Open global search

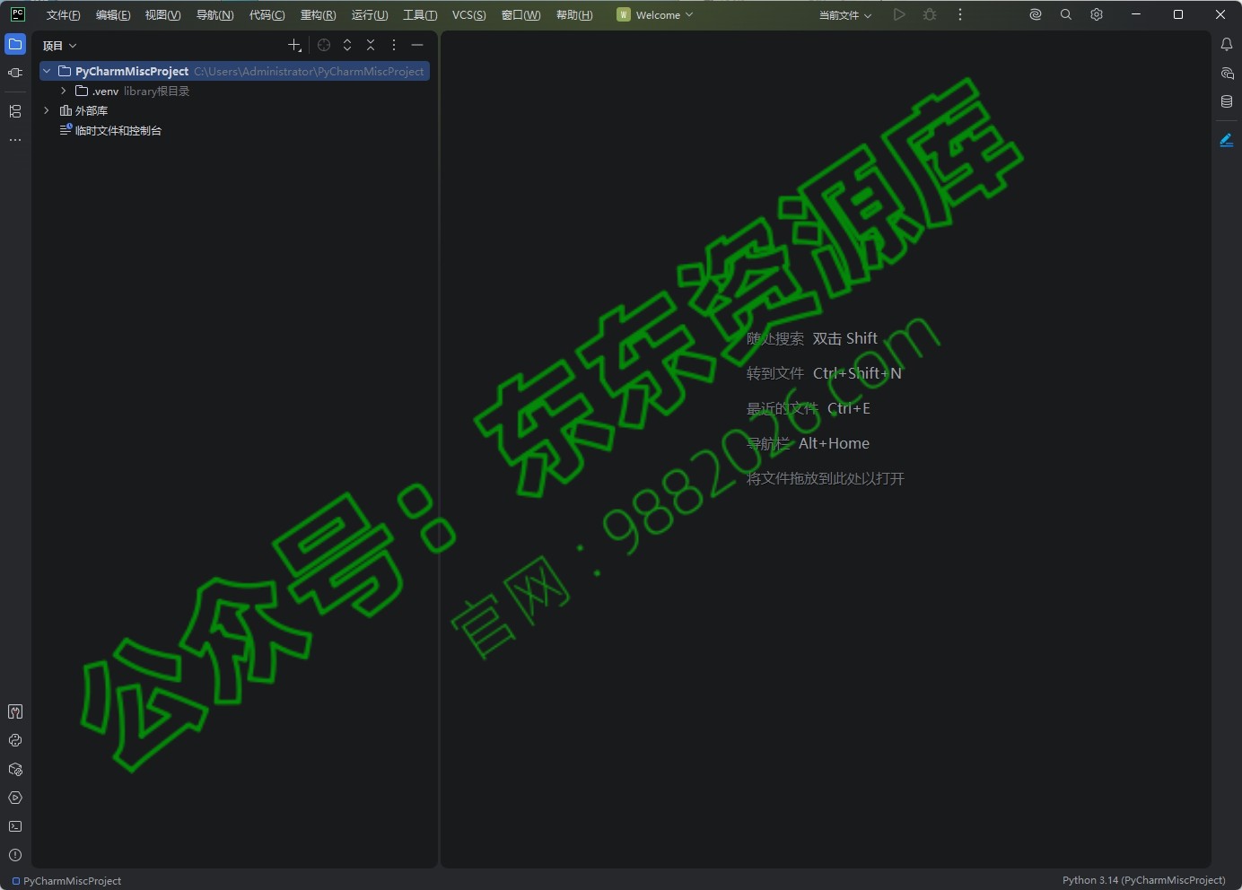pyautogui.click(x=1065, y=14)
